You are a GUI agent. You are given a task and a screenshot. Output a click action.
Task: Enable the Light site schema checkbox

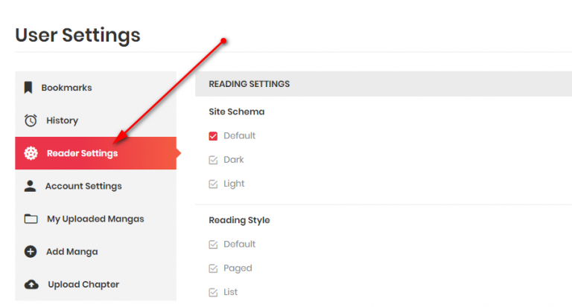pyautogui.click(x=213, y=184)
